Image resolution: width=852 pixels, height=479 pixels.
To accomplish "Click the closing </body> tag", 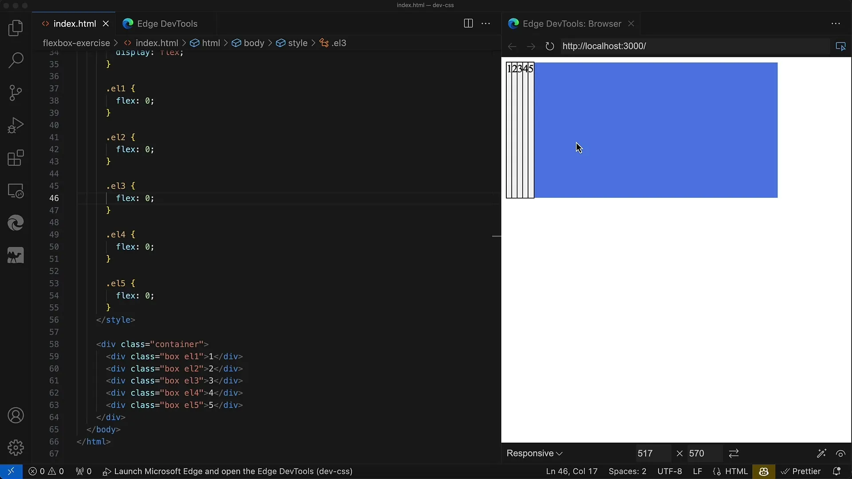I will (103, 429).
